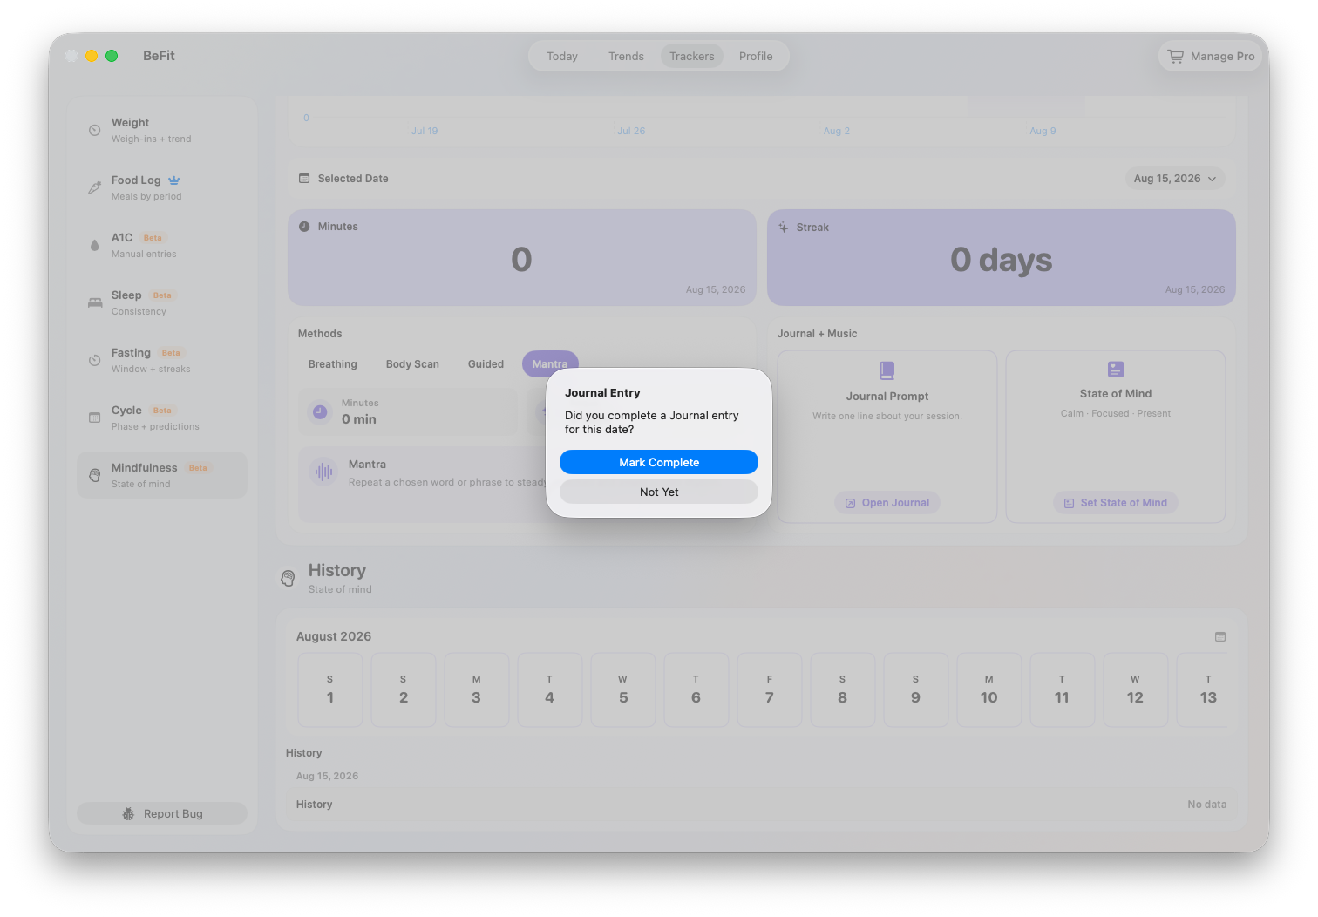Click Not Yet in Journal Entry dialog

[659, 492]
